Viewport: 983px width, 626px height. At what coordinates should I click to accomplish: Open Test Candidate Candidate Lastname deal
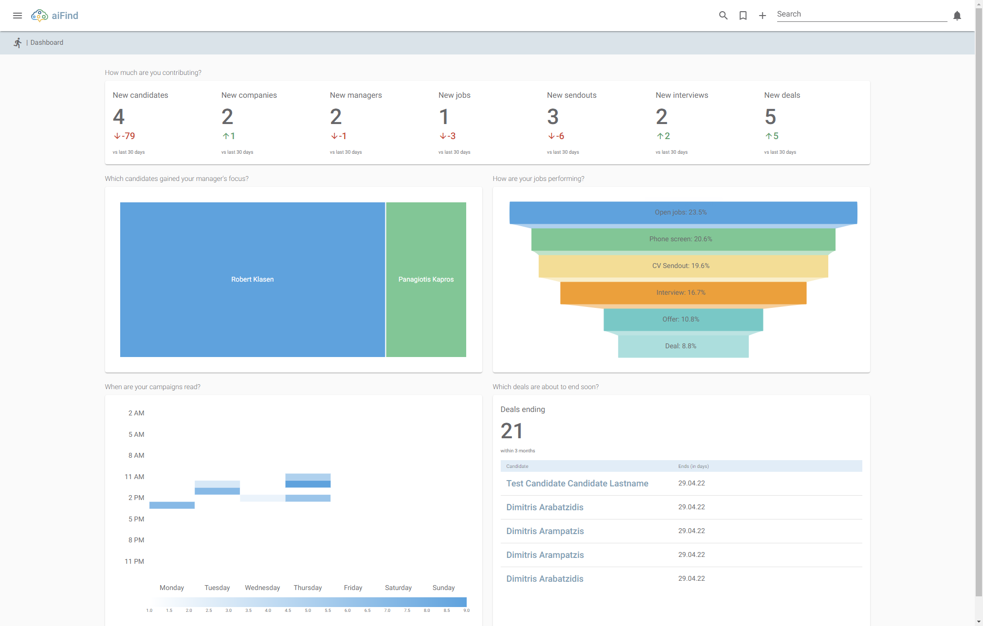click(x=577, y=483)
